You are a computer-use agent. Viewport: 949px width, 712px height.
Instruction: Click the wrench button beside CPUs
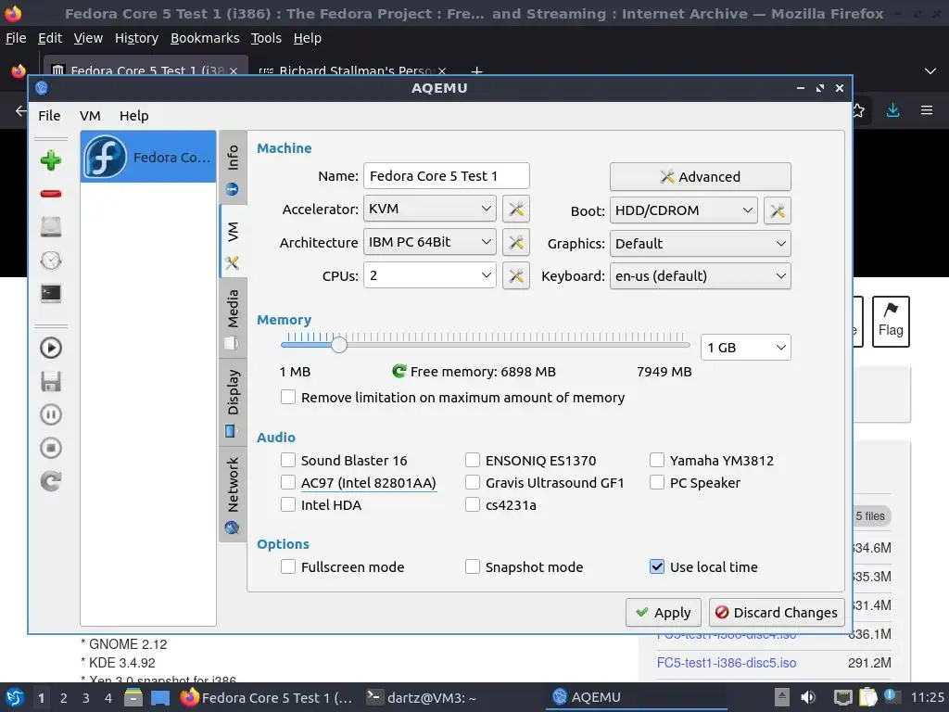(515, 275)
